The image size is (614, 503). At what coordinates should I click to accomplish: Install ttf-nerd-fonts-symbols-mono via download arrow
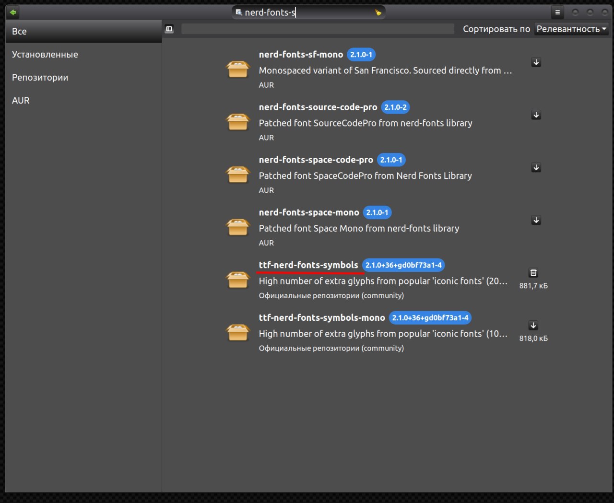tap(533, 326)
